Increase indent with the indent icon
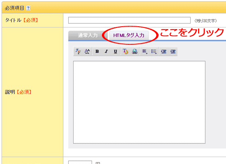 (x=173, y=51)
